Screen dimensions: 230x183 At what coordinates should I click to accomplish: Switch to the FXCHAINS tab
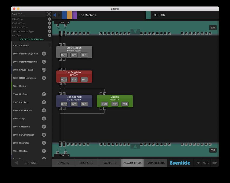click(x=109, y=163)
